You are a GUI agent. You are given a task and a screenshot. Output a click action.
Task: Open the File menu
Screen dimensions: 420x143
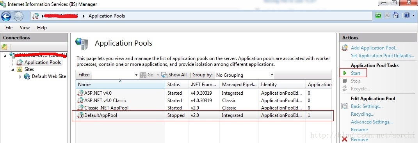pyautogui.click(x=9, y=28)
